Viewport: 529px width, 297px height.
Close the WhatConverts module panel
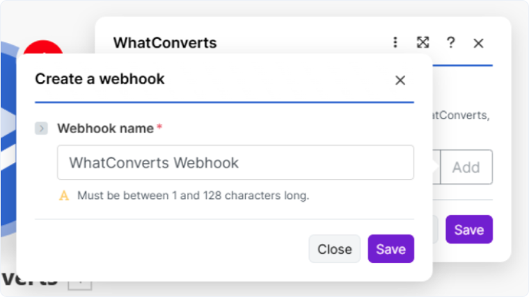point(478,43)
